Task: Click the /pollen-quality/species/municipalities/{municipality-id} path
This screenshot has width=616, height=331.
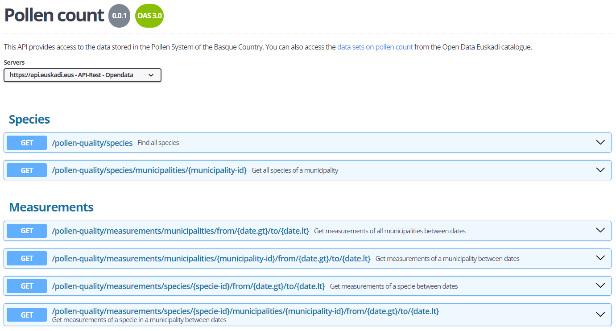Action: 149,170
